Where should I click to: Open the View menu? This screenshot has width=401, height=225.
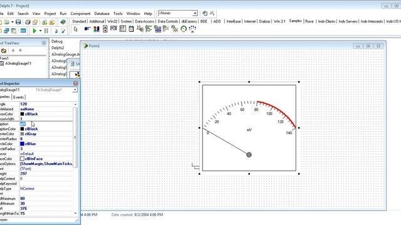pyautogui.click(x=36, y=14)
